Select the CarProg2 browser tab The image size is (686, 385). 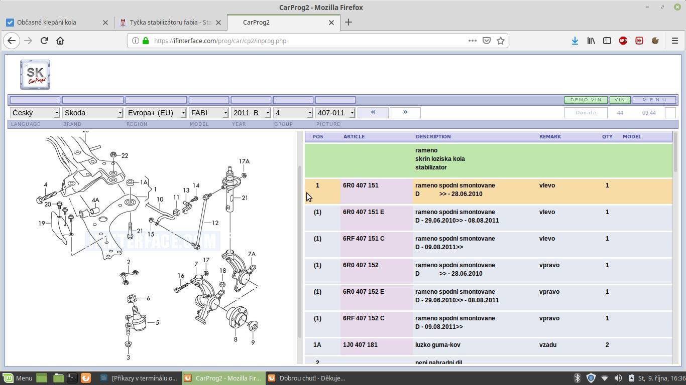click(284, 22)
